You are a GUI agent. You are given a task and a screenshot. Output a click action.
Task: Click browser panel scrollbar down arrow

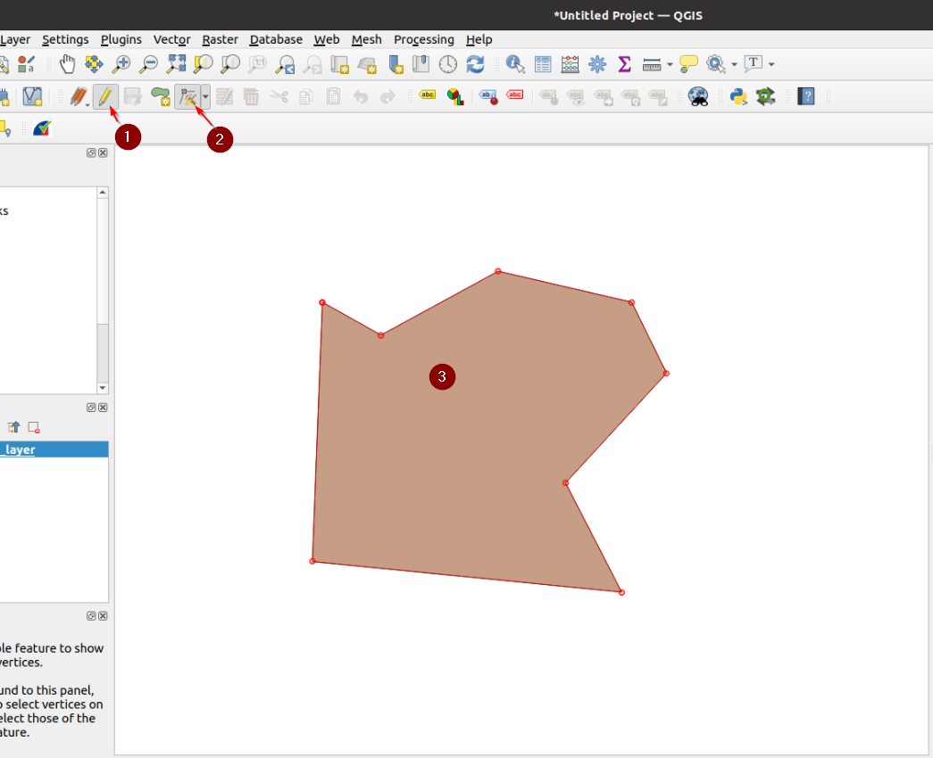coord(103,388)
